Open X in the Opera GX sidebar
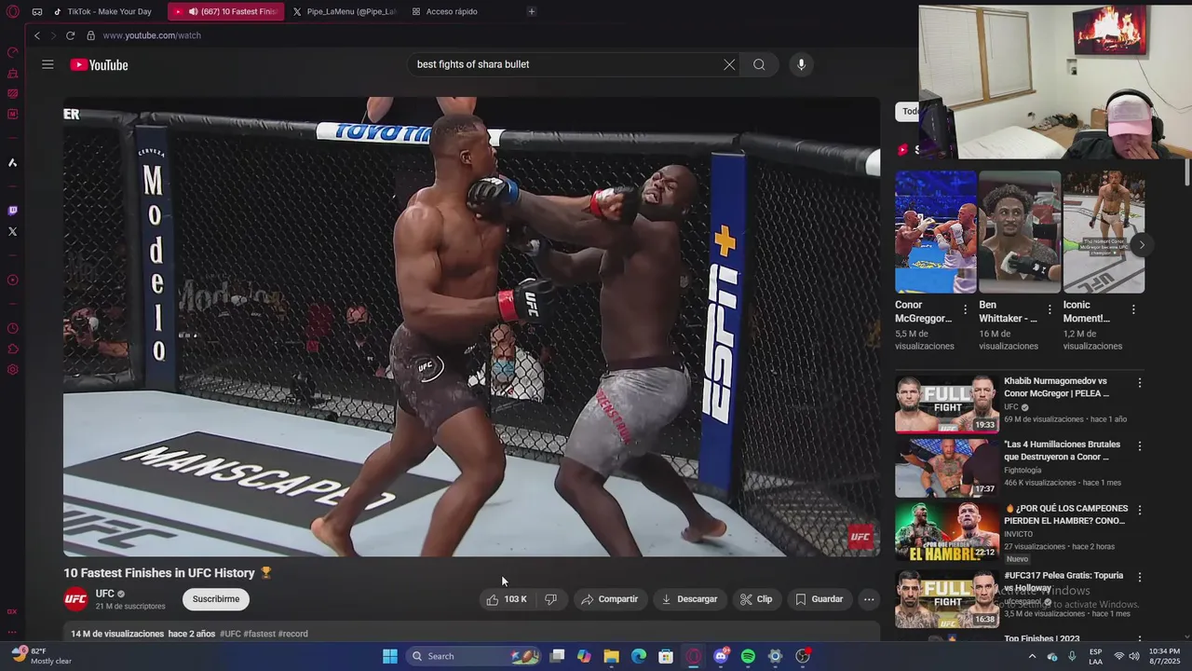This screenshot has height=671, width=1192. pos(12,231)
